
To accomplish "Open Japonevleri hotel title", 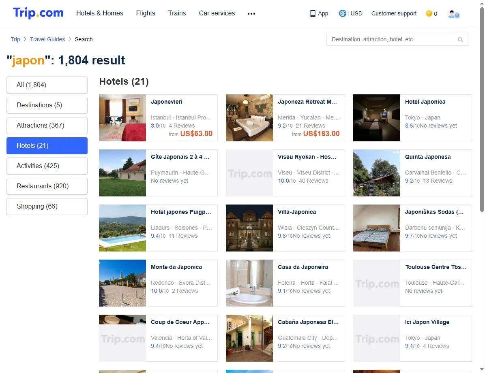I will 166,102.
